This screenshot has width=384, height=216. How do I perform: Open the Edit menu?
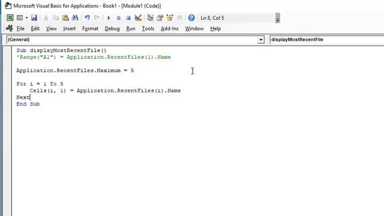[x=35, y=29]
